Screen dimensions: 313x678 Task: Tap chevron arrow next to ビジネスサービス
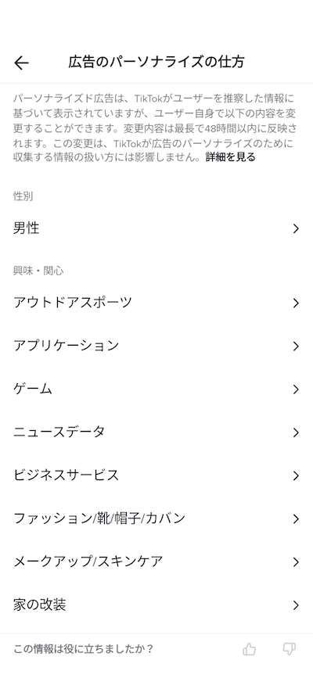tap(296, 475)
